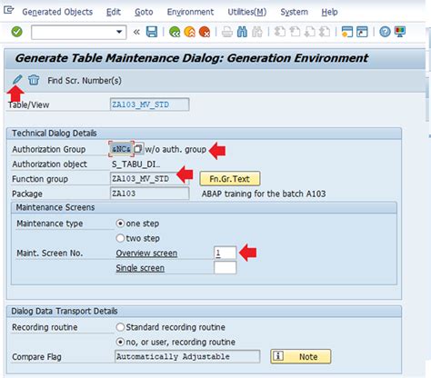Select Standard recording routine option

(120, 327)
